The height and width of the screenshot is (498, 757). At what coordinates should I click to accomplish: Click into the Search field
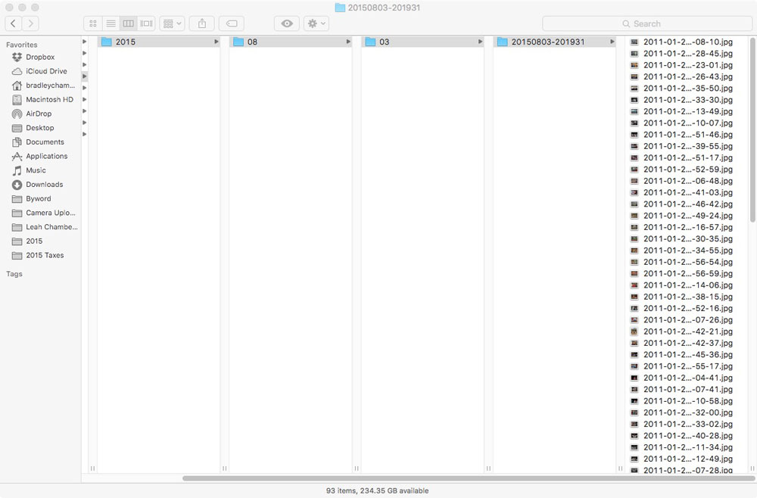click(647, 23)
